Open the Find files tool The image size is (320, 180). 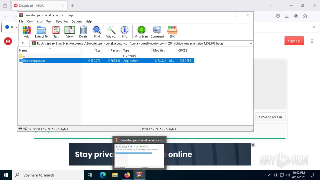[x=97, y=32]
